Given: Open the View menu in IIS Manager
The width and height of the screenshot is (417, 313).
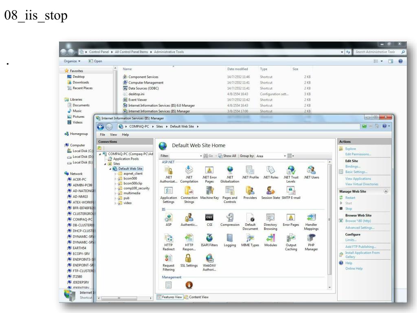Looking at the screenshot, I should click(x=113, y=134).
